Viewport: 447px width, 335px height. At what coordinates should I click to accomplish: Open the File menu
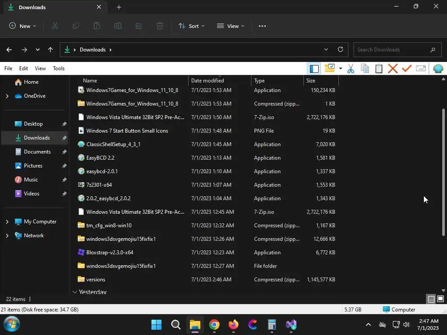[x=8, y=68]
